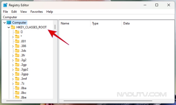Open the Favorites menu

tap(37, 12)
